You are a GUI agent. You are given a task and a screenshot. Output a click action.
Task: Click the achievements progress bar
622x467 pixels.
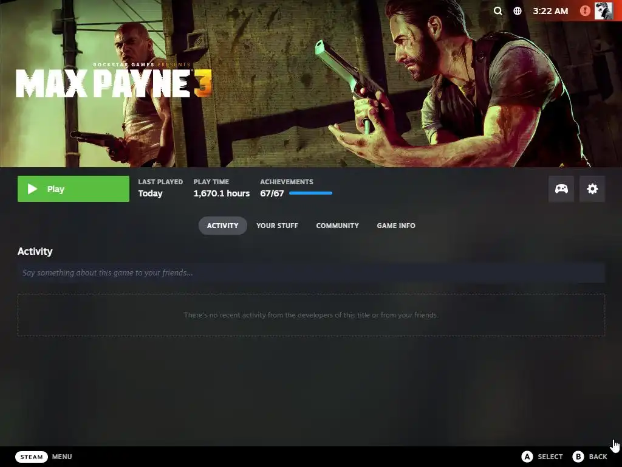tap(310, 193)
